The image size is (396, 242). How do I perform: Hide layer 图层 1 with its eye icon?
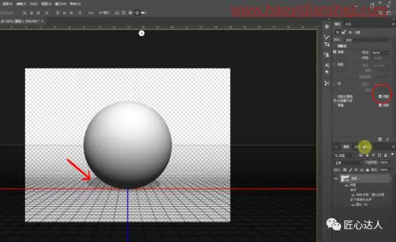coord(336,179)
